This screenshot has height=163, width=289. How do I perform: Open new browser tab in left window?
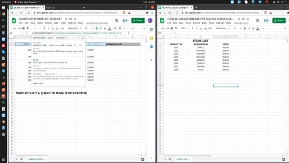click(x=84, y=8)
